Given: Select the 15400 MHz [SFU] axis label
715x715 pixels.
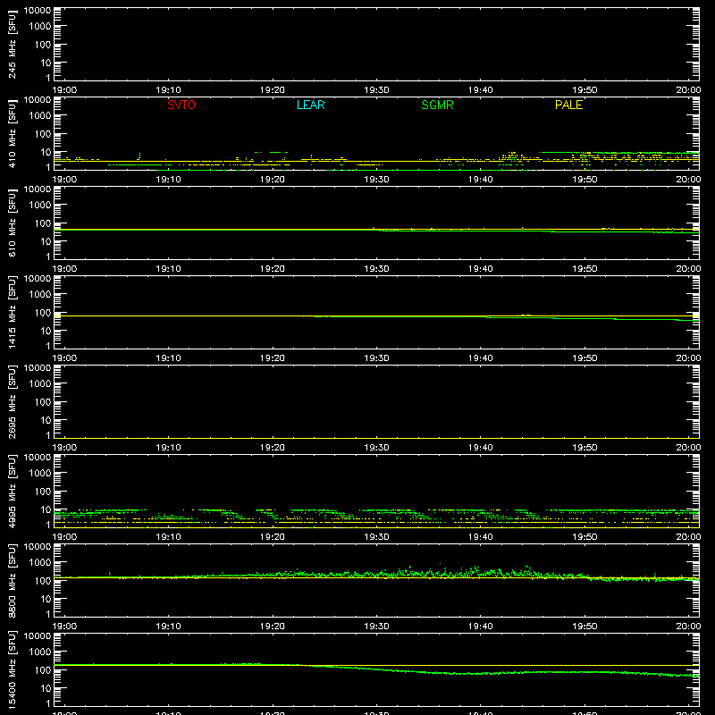Looking at the screenshot, I should click(x=12, y=669).
